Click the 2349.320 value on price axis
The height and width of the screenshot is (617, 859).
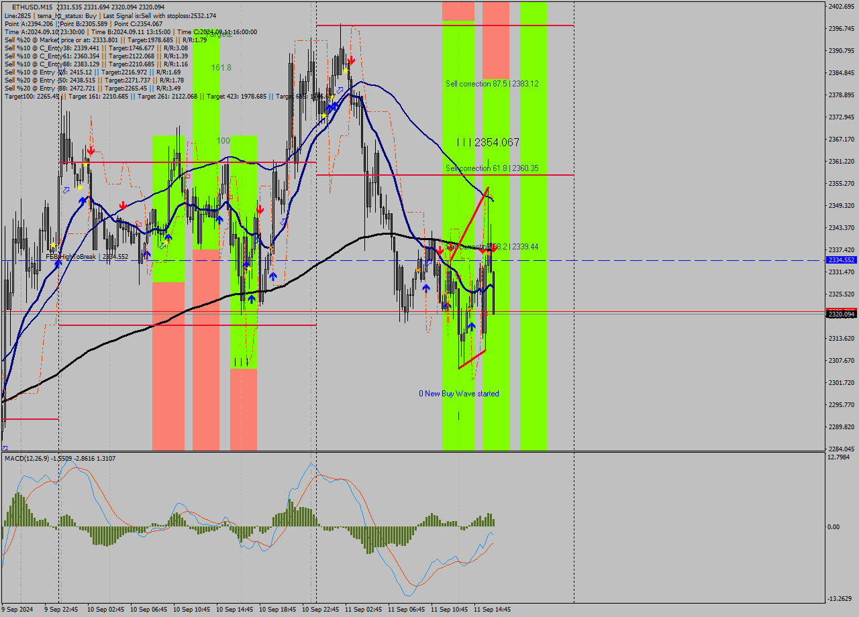tap(842, 205)
